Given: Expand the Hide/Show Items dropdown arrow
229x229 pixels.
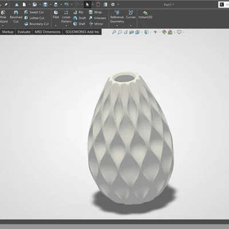Looking at the screenshot, I should 160,32.
